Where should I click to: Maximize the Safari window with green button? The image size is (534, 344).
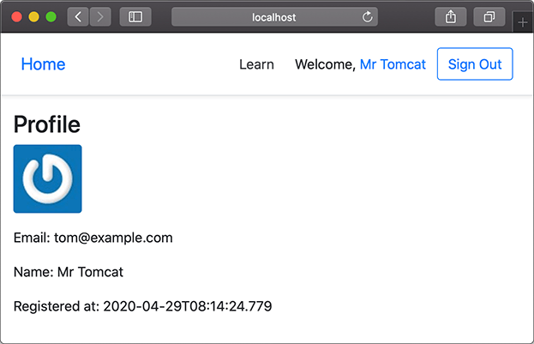[x=51, y=16]
